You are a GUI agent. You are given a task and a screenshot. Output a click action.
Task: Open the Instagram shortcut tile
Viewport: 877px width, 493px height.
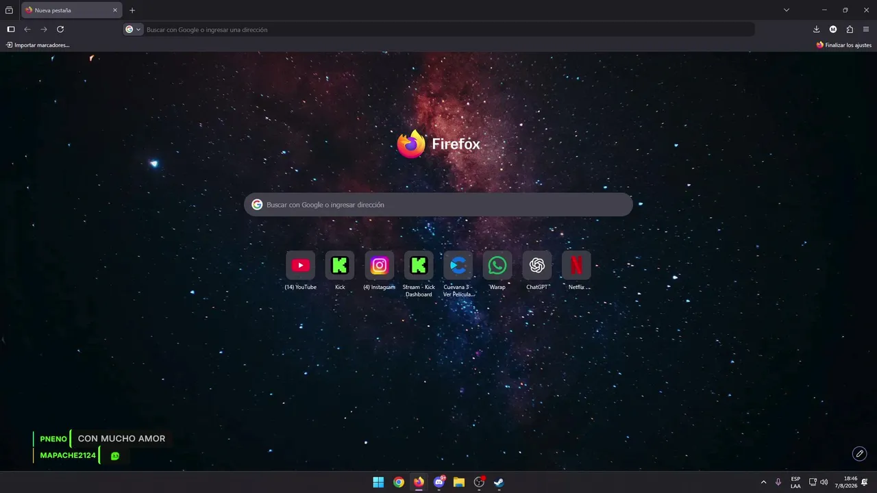tap(380, 265)
